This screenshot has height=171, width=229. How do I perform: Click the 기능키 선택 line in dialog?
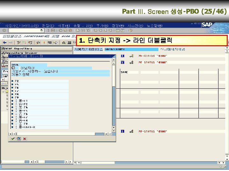(60, 75)
